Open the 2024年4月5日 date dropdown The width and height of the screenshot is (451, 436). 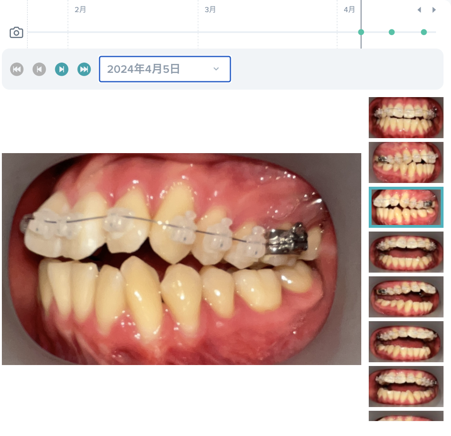pos(165,69)
